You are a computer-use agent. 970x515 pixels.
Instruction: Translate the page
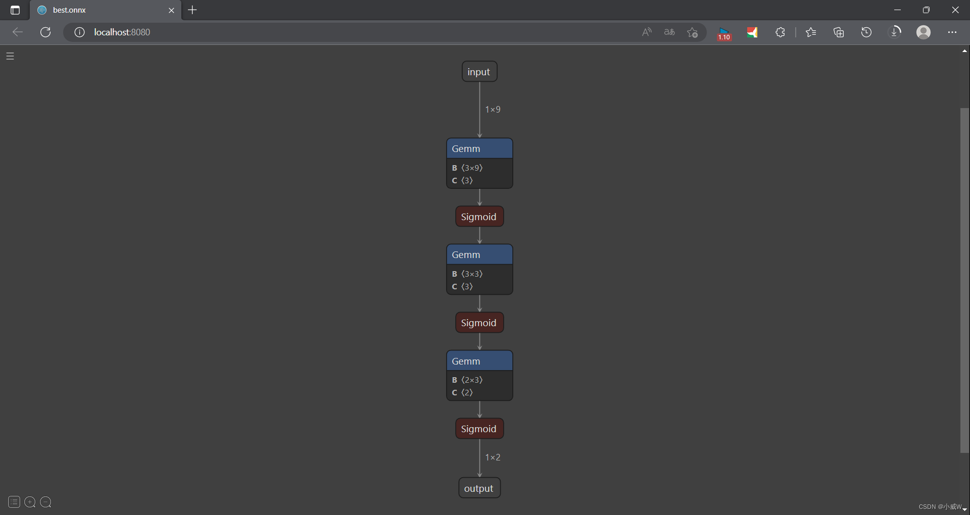click(x=669, y=32)
